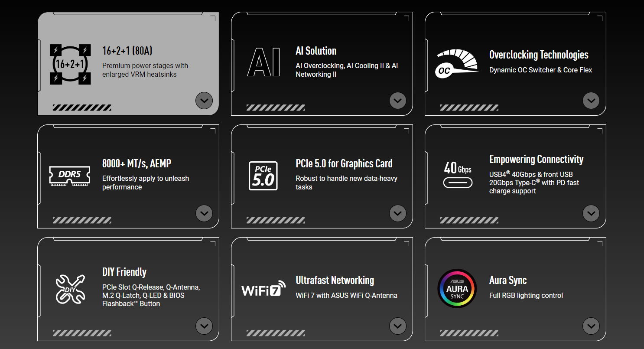Open the Aura Sync heading
This screenshot has height=349, width=644.
click(x=507, y=281)
